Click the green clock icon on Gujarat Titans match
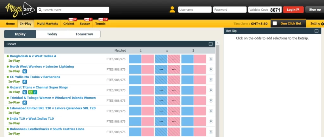Image resolution: width=324 pixels, height=137 pixels. point(30,92)
